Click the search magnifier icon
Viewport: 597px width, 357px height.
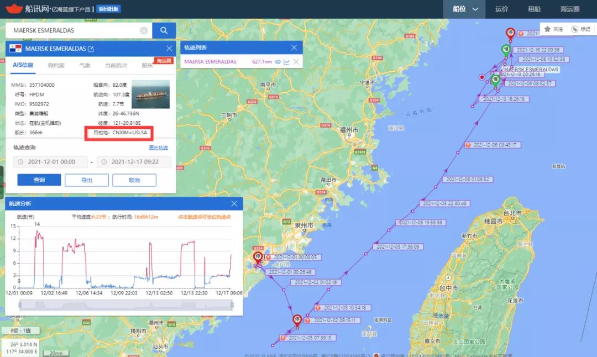(164, 30)
